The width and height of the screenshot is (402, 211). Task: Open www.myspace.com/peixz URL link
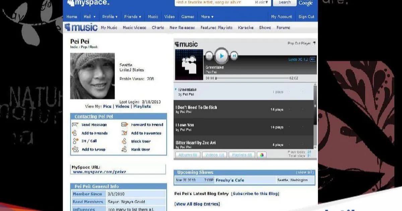[x=99, y=171]
